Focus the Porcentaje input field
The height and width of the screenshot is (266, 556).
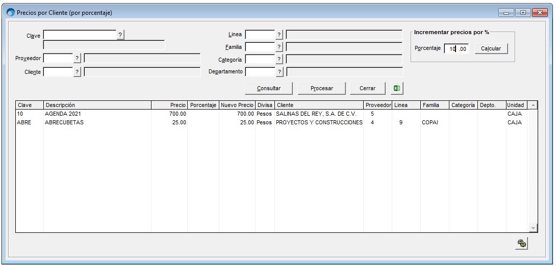pos(457,49)
